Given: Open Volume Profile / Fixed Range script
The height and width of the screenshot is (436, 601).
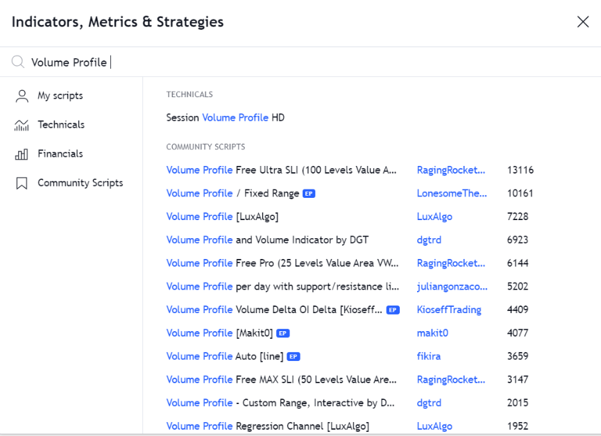Looking at the screenshot, I should pos(232,193).
